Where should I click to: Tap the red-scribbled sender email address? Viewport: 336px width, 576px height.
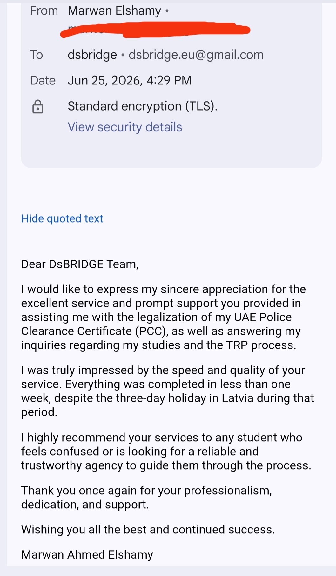coord(155,30)
